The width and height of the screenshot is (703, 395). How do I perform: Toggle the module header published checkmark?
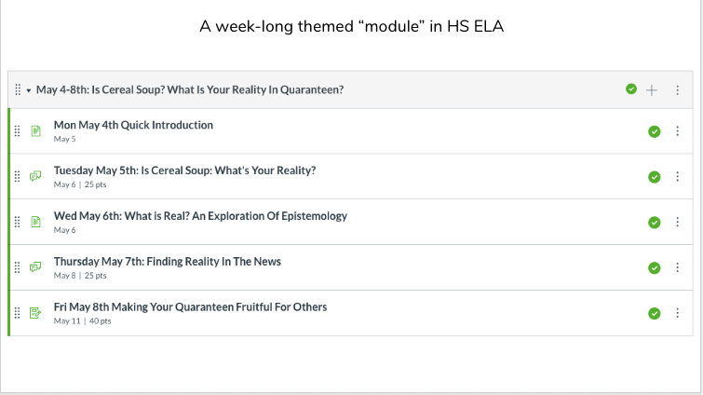point(631,89)
